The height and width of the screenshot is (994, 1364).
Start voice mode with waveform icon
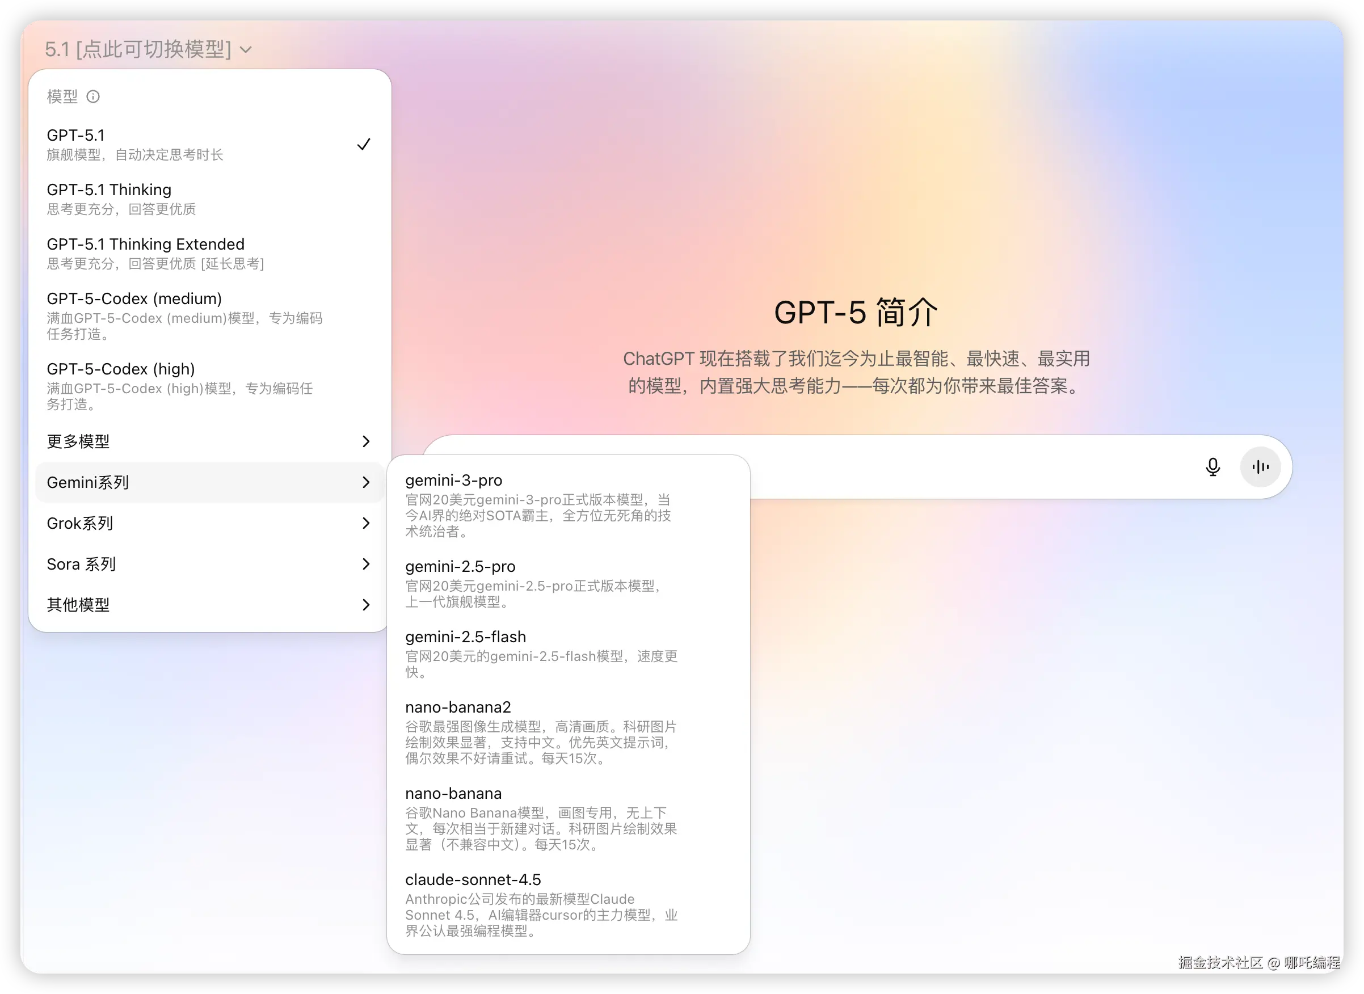point(1260,467)
